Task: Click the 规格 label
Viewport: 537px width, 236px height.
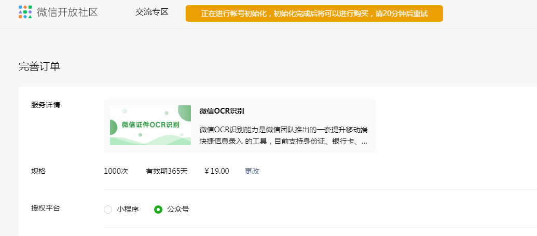Action: click(x=38, y=171)
